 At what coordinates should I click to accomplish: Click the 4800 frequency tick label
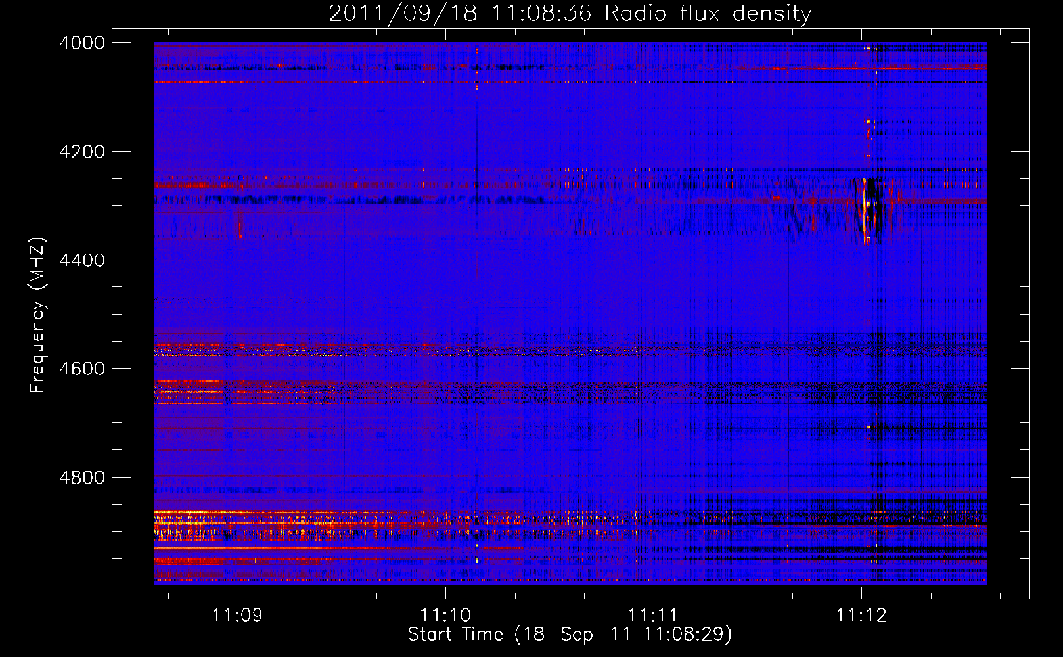(82, 477)
